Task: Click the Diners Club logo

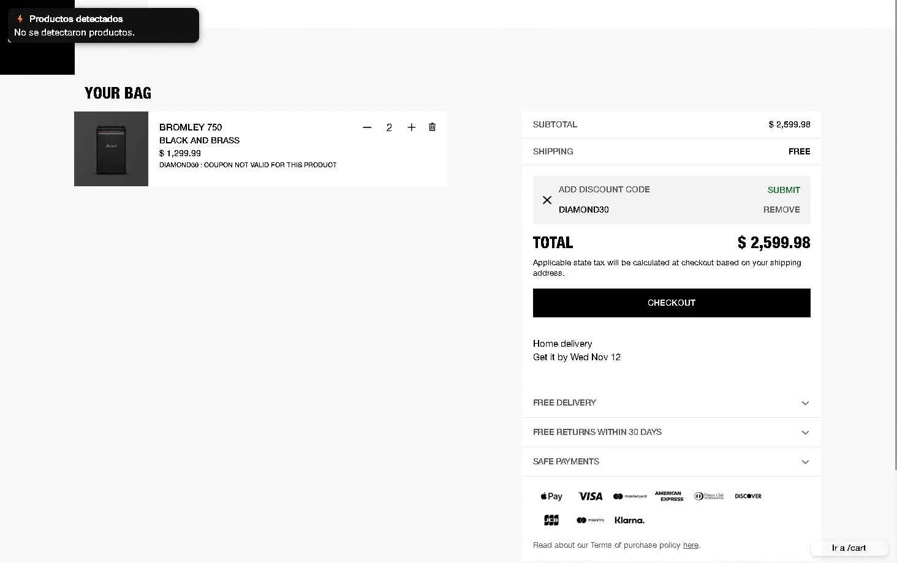Action: 709,496
